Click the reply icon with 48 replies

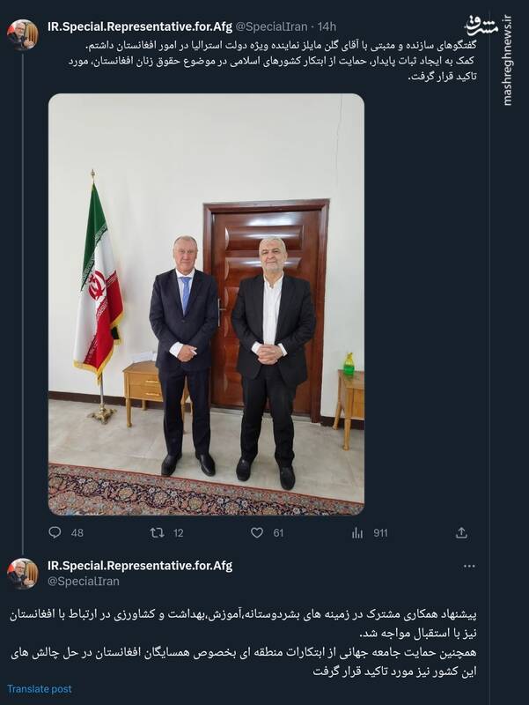click(x=55, y=532)
